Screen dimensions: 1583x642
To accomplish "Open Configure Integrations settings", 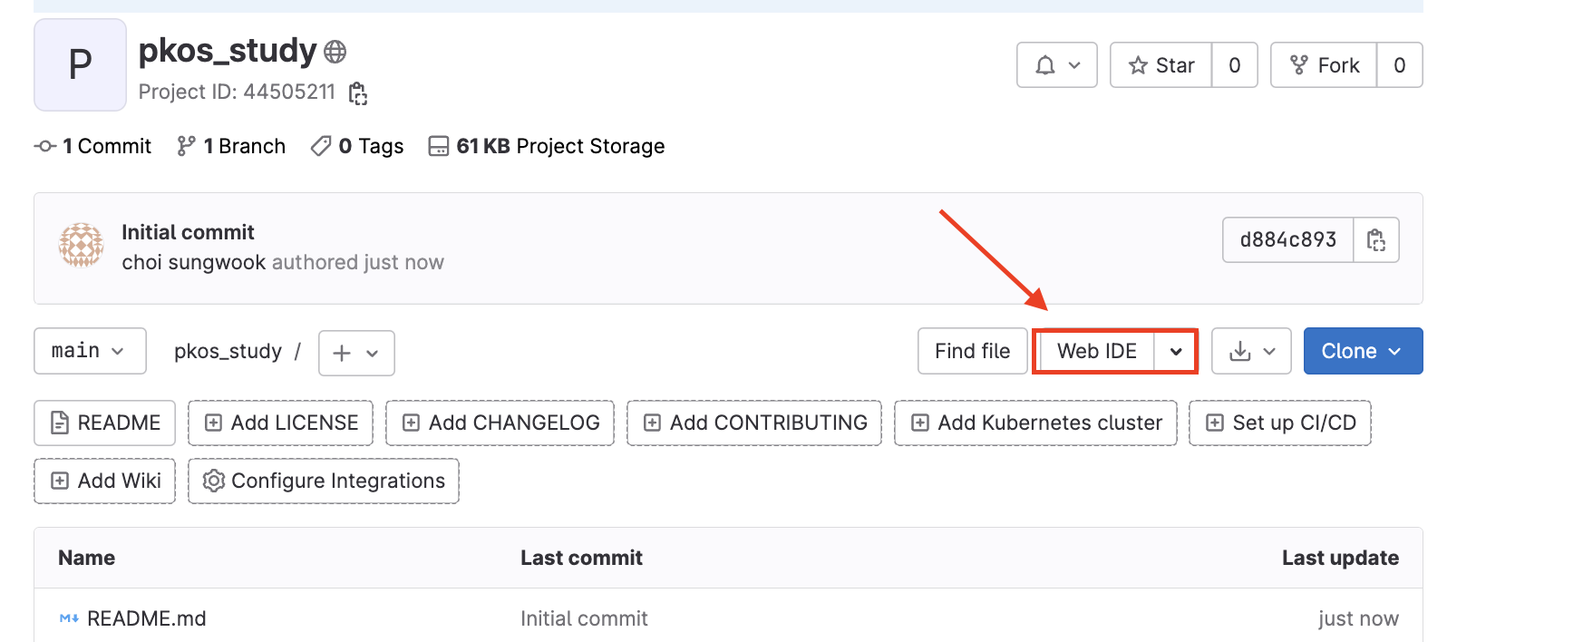I will coord(324,481).
